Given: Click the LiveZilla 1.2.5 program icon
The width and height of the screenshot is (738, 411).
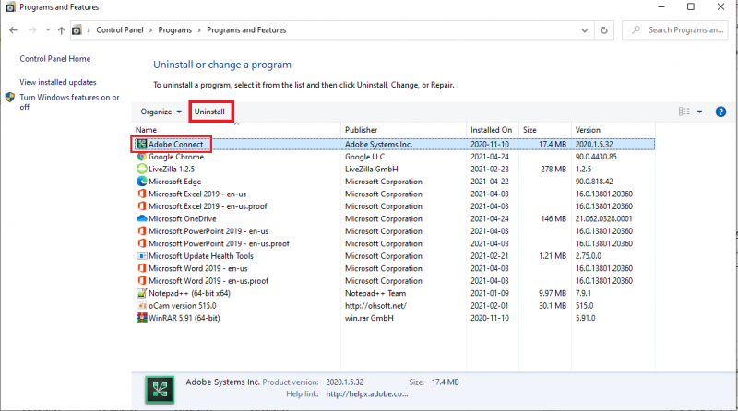Looking at the screenshot, I should click(141, 170).
